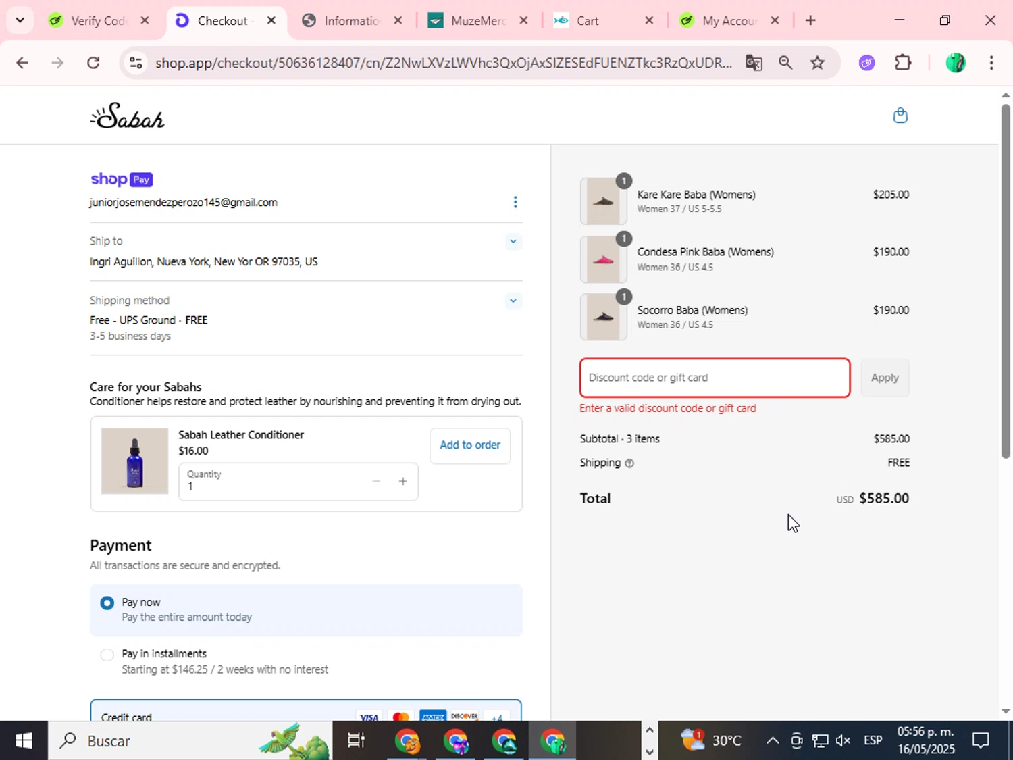
Task: Switch to the MuzeMerch tab
Action: tap(478, 20)
